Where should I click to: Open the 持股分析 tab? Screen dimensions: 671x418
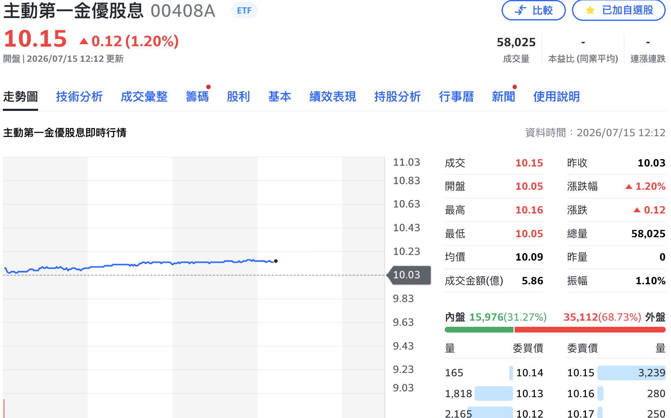coord(397,97)
